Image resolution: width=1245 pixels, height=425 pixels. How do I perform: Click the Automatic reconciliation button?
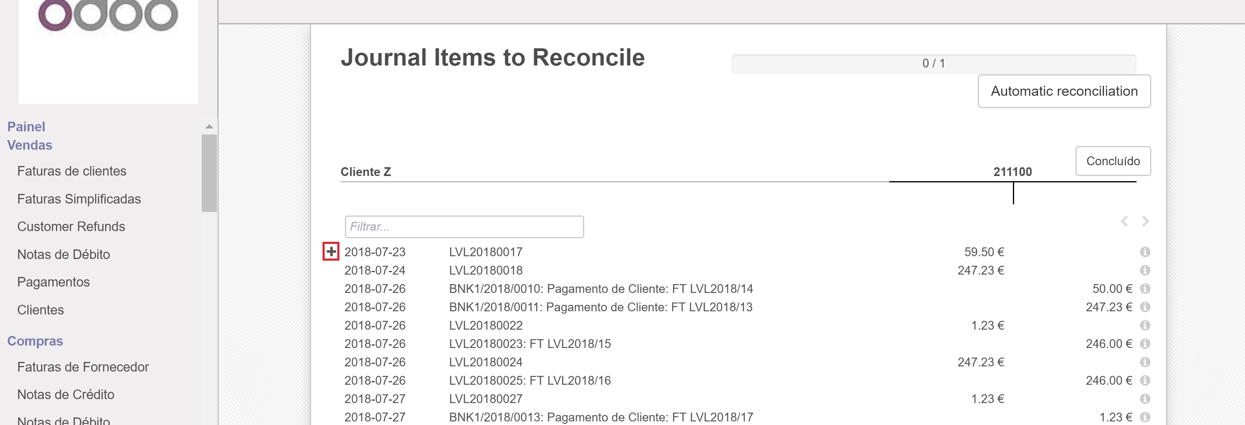point(1064,91)
